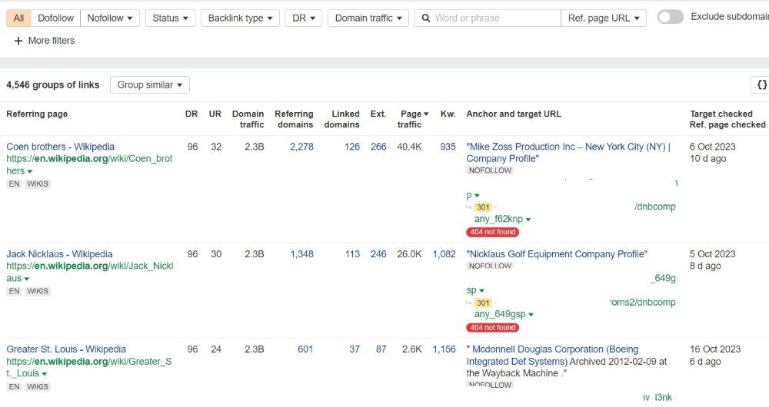Switch to the Dofollow filter tab
This screenshot has width=769, height=407.
point(55,18)
